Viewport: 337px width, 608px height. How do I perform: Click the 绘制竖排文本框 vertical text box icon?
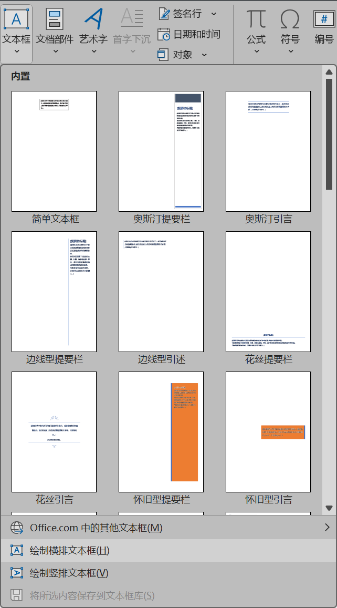pos(17,573)
